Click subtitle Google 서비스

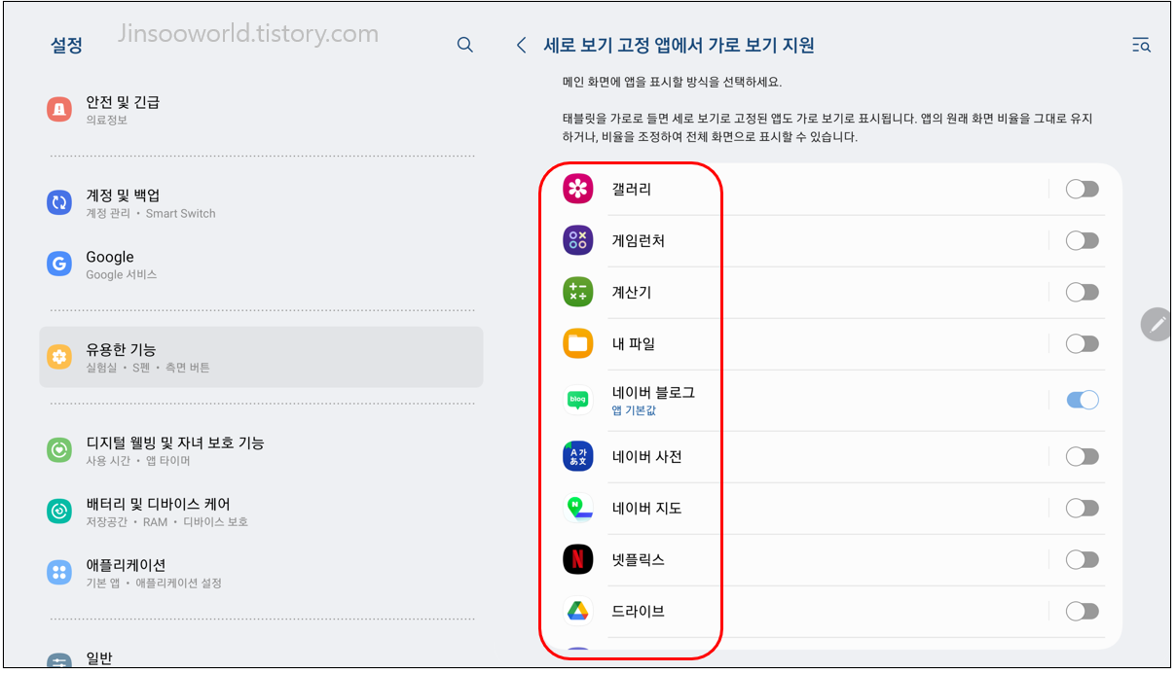(x=121, y=274)
